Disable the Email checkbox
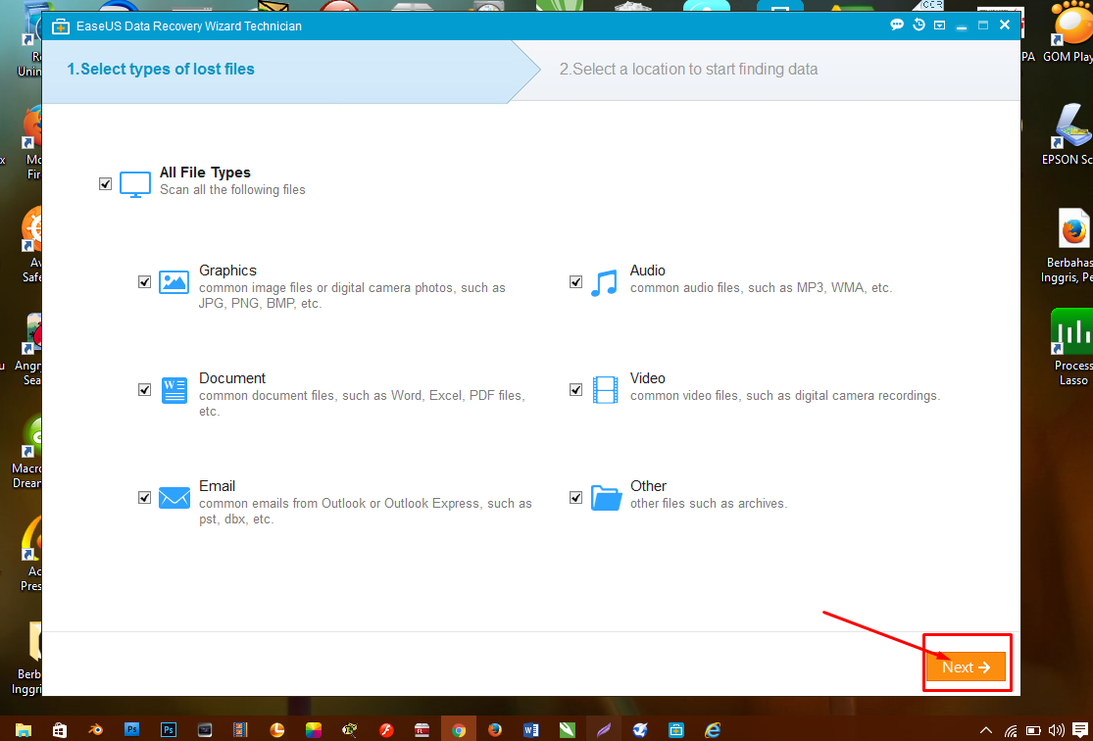Viewport: 1093px width, 741px height. 144,498
